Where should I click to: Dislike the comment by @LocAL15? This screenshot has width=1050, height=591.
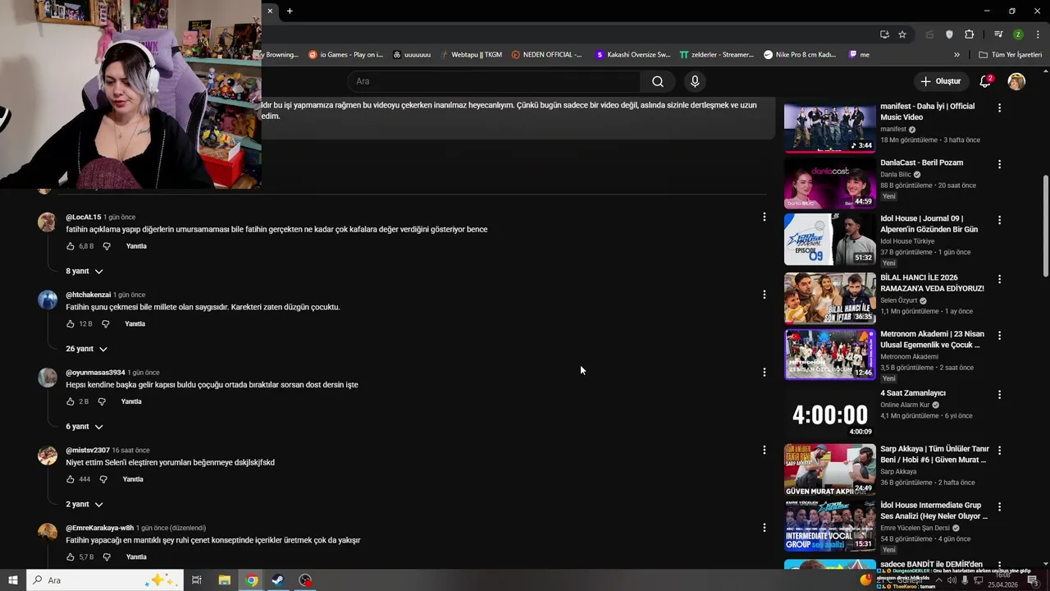(107, 246)
